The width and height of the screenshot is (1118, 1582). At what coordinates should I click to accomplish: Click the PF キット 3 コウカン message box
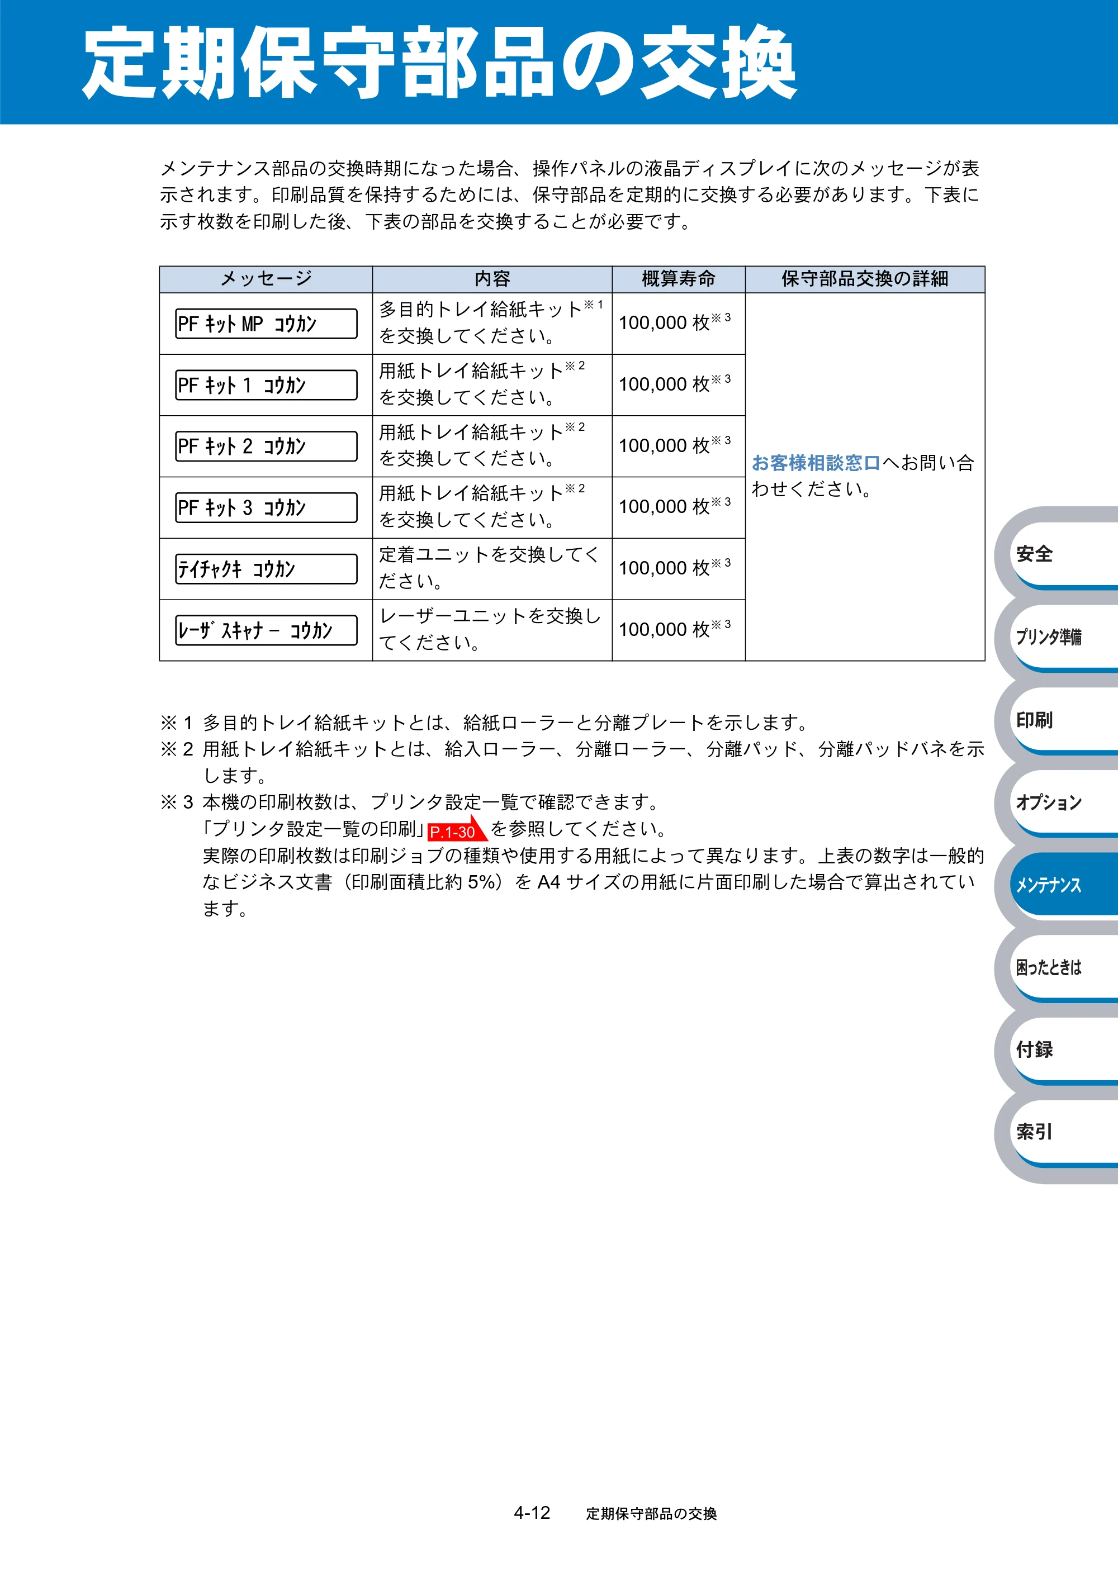266,507
